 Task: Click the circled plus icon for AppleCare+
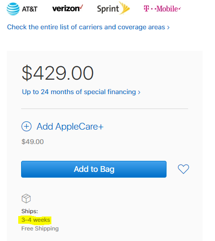pos(26,126)
